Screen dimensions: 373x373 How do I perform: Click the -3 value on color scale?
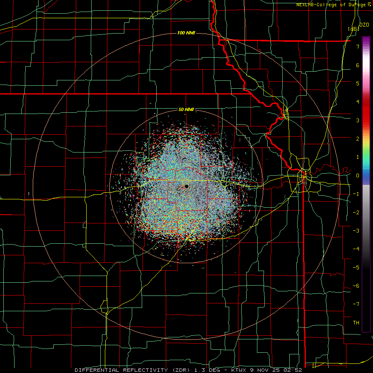pyautogui.click(x=356, y=231)
